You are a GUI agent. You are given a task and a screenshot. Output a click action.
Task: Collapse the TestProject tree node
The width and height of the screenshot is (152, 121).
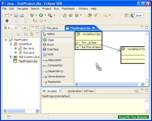(6, 40)
